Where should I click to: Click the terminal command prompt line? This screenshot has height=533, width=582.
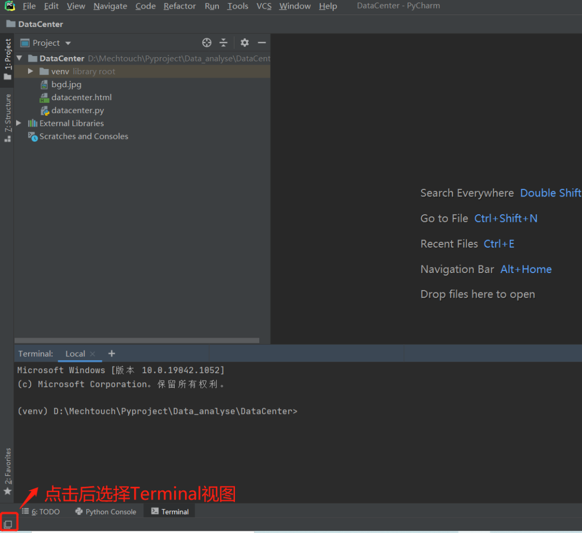(x=157, y=411)
